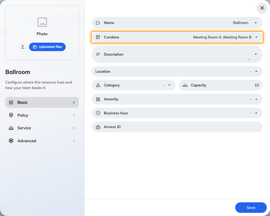
Task: Click the people icon beside Capacity
Action: (185, 85)
